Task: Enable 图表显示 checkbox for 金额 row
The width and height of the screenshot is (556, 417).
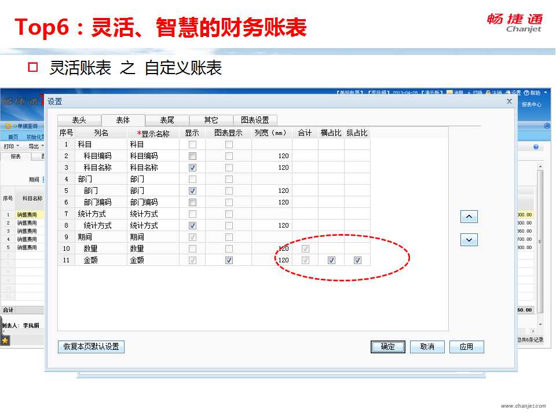Action: click(x=229, y=260)
